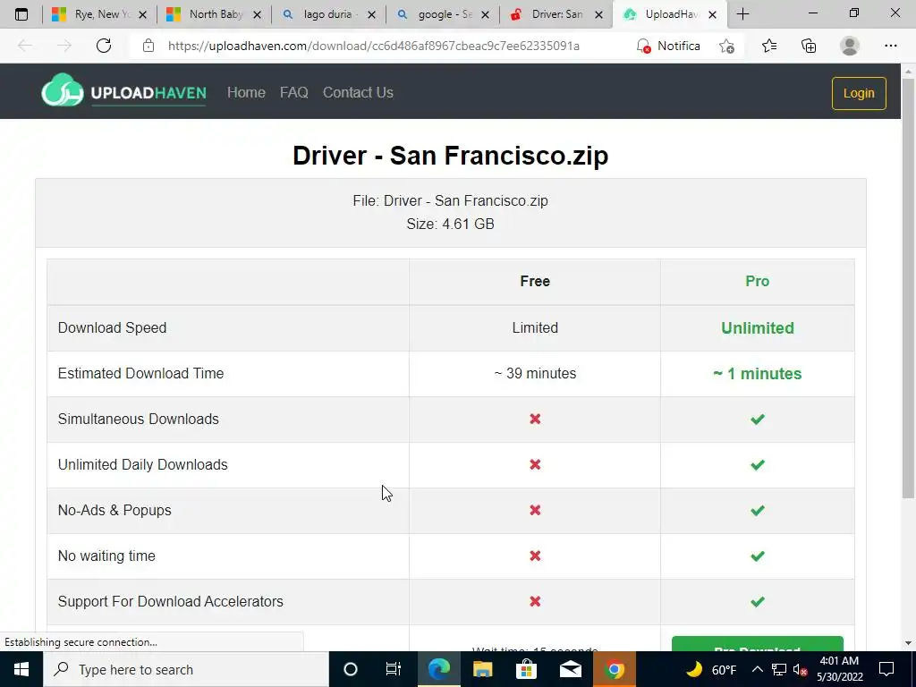Select the UploadHaven tab
This screenshot has height=687, width=916.
coord(671,14)
